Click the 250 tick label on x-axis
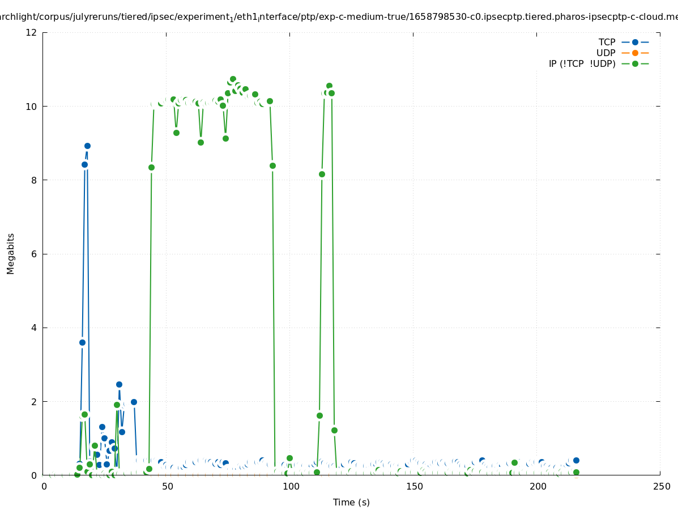Screen dimensions: 678x510 pos(660,486)
